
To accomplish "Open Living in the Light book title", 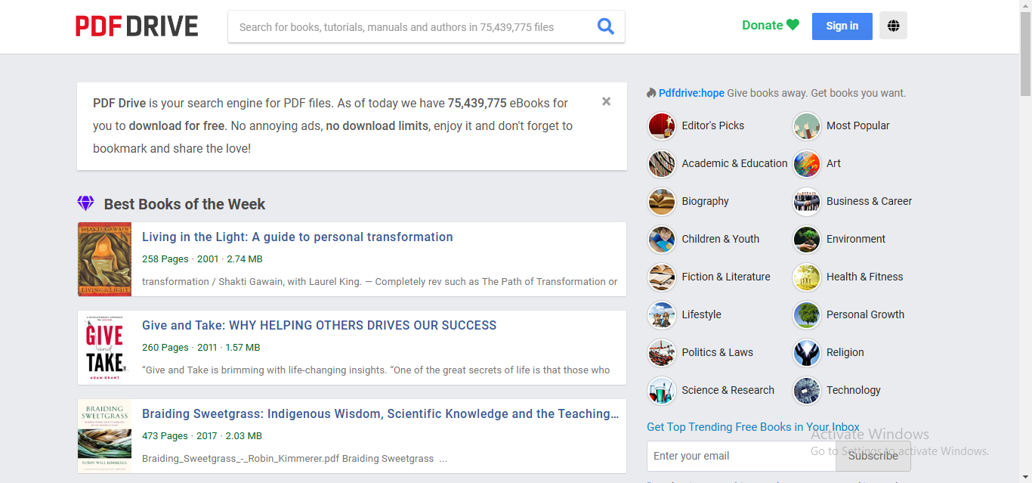I will coord(297,237).
